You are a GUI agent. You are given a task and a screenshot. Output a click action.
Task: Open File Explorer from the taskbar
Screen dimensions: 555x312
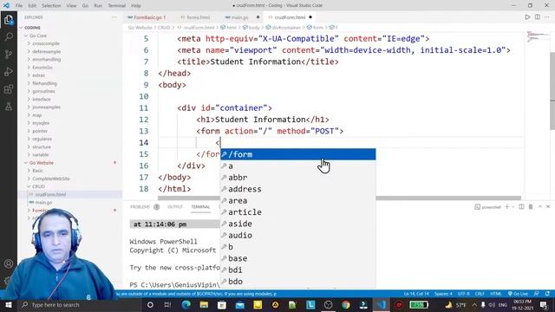click(204, 304)
